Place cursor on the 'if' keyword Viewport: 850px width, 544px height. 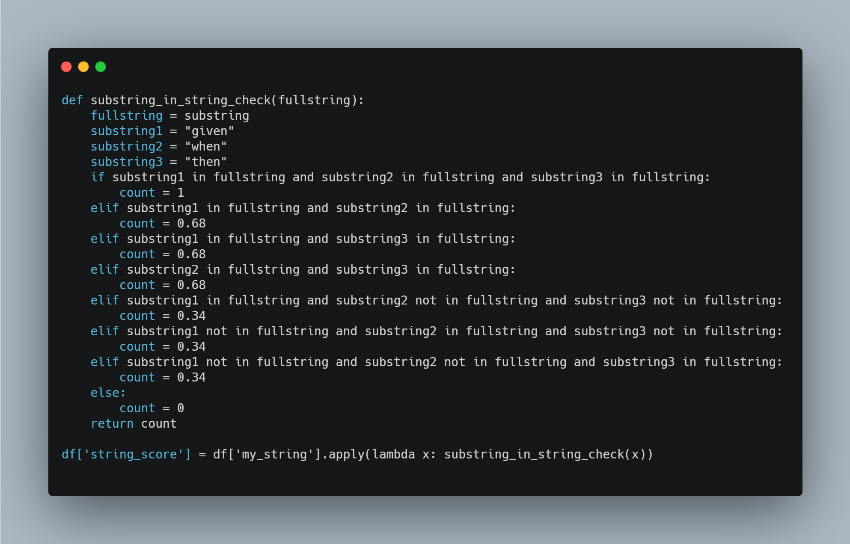tap(98, 177)
